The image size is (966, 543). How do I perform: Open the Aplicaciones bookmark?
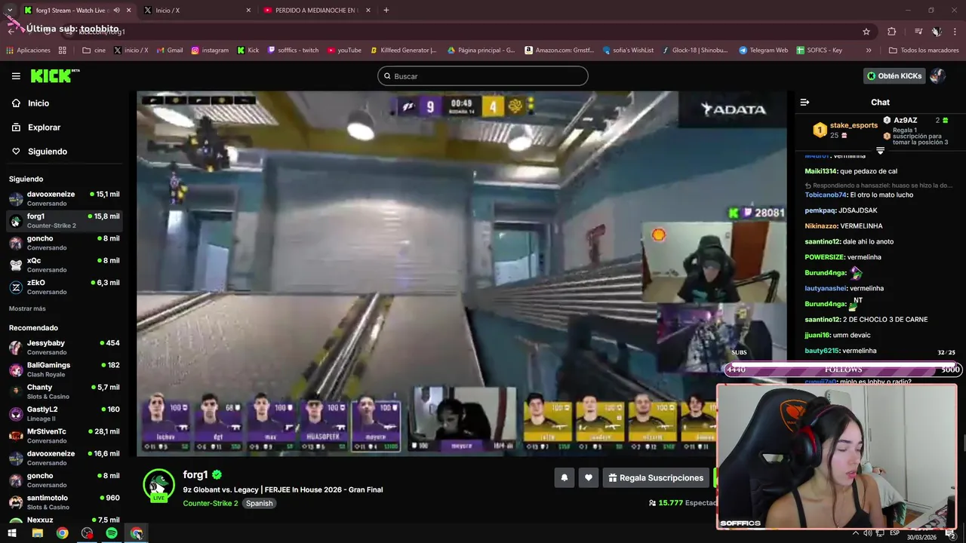pos(28,51)
